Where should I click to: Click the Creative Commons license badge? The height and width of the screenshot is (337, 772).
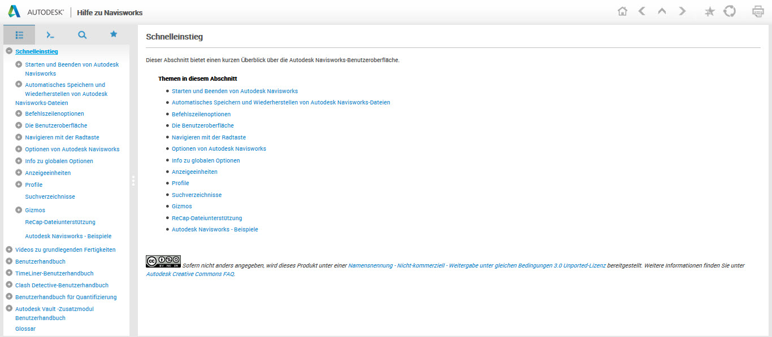[163, 261]
